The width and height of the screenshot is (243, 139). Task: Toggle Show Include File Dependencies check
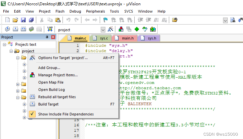[32, 114]
